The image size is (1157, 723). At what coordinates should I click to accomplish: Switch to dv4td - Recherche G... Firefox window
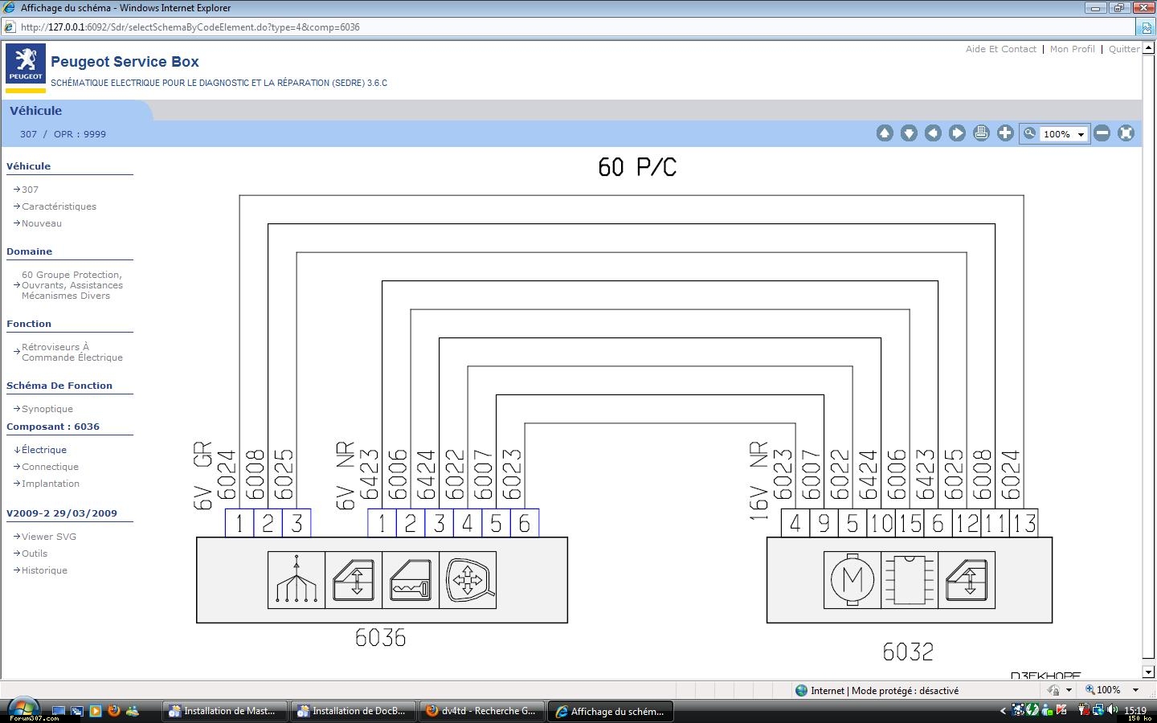click(x=481, y=711)
